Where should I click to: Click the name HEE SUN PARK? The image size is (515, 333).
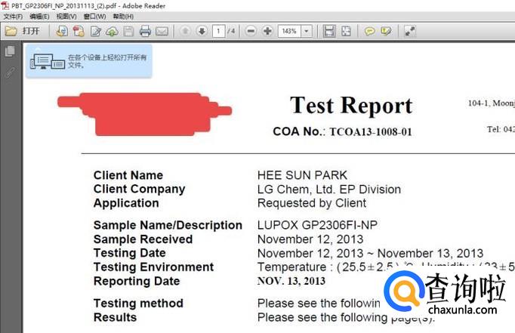302,175
